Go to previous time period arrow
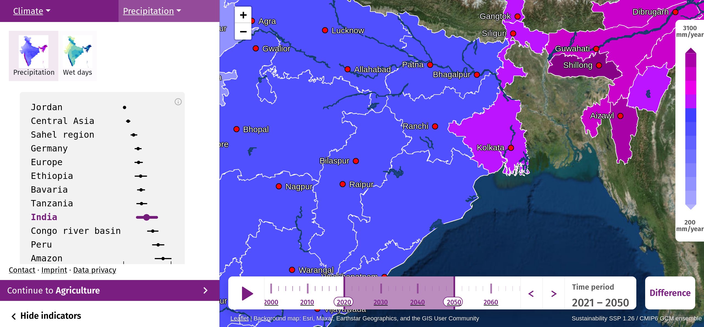The image size is (704, 327). [x=531, y=293]
